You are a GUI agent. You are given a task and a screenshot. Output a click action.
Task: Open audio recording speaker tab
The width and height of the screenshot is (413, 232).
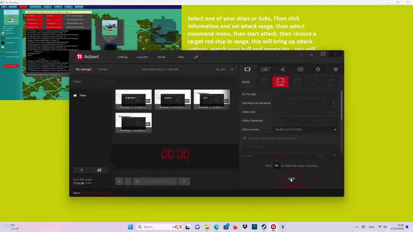(x=283, y=69)
